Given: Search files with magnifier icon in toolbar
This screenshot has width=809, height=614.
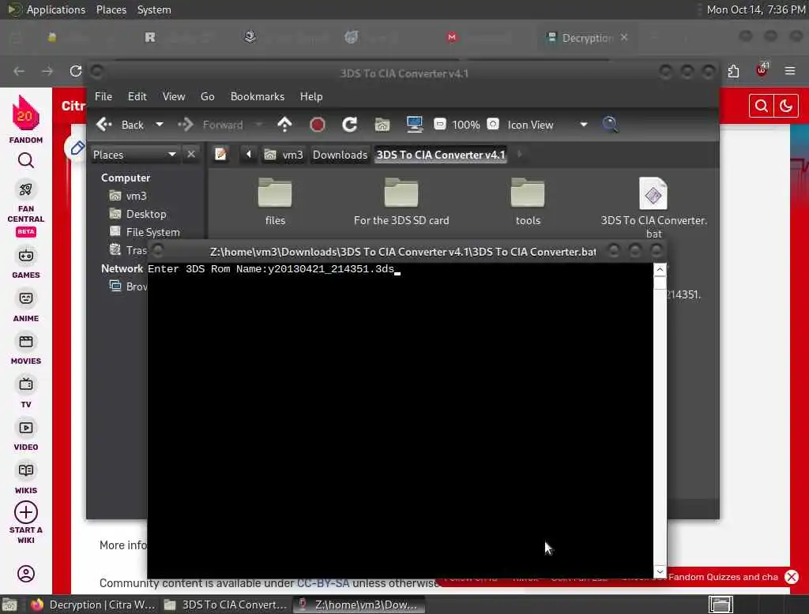Looking at the screenshot, I should (610, 124).
